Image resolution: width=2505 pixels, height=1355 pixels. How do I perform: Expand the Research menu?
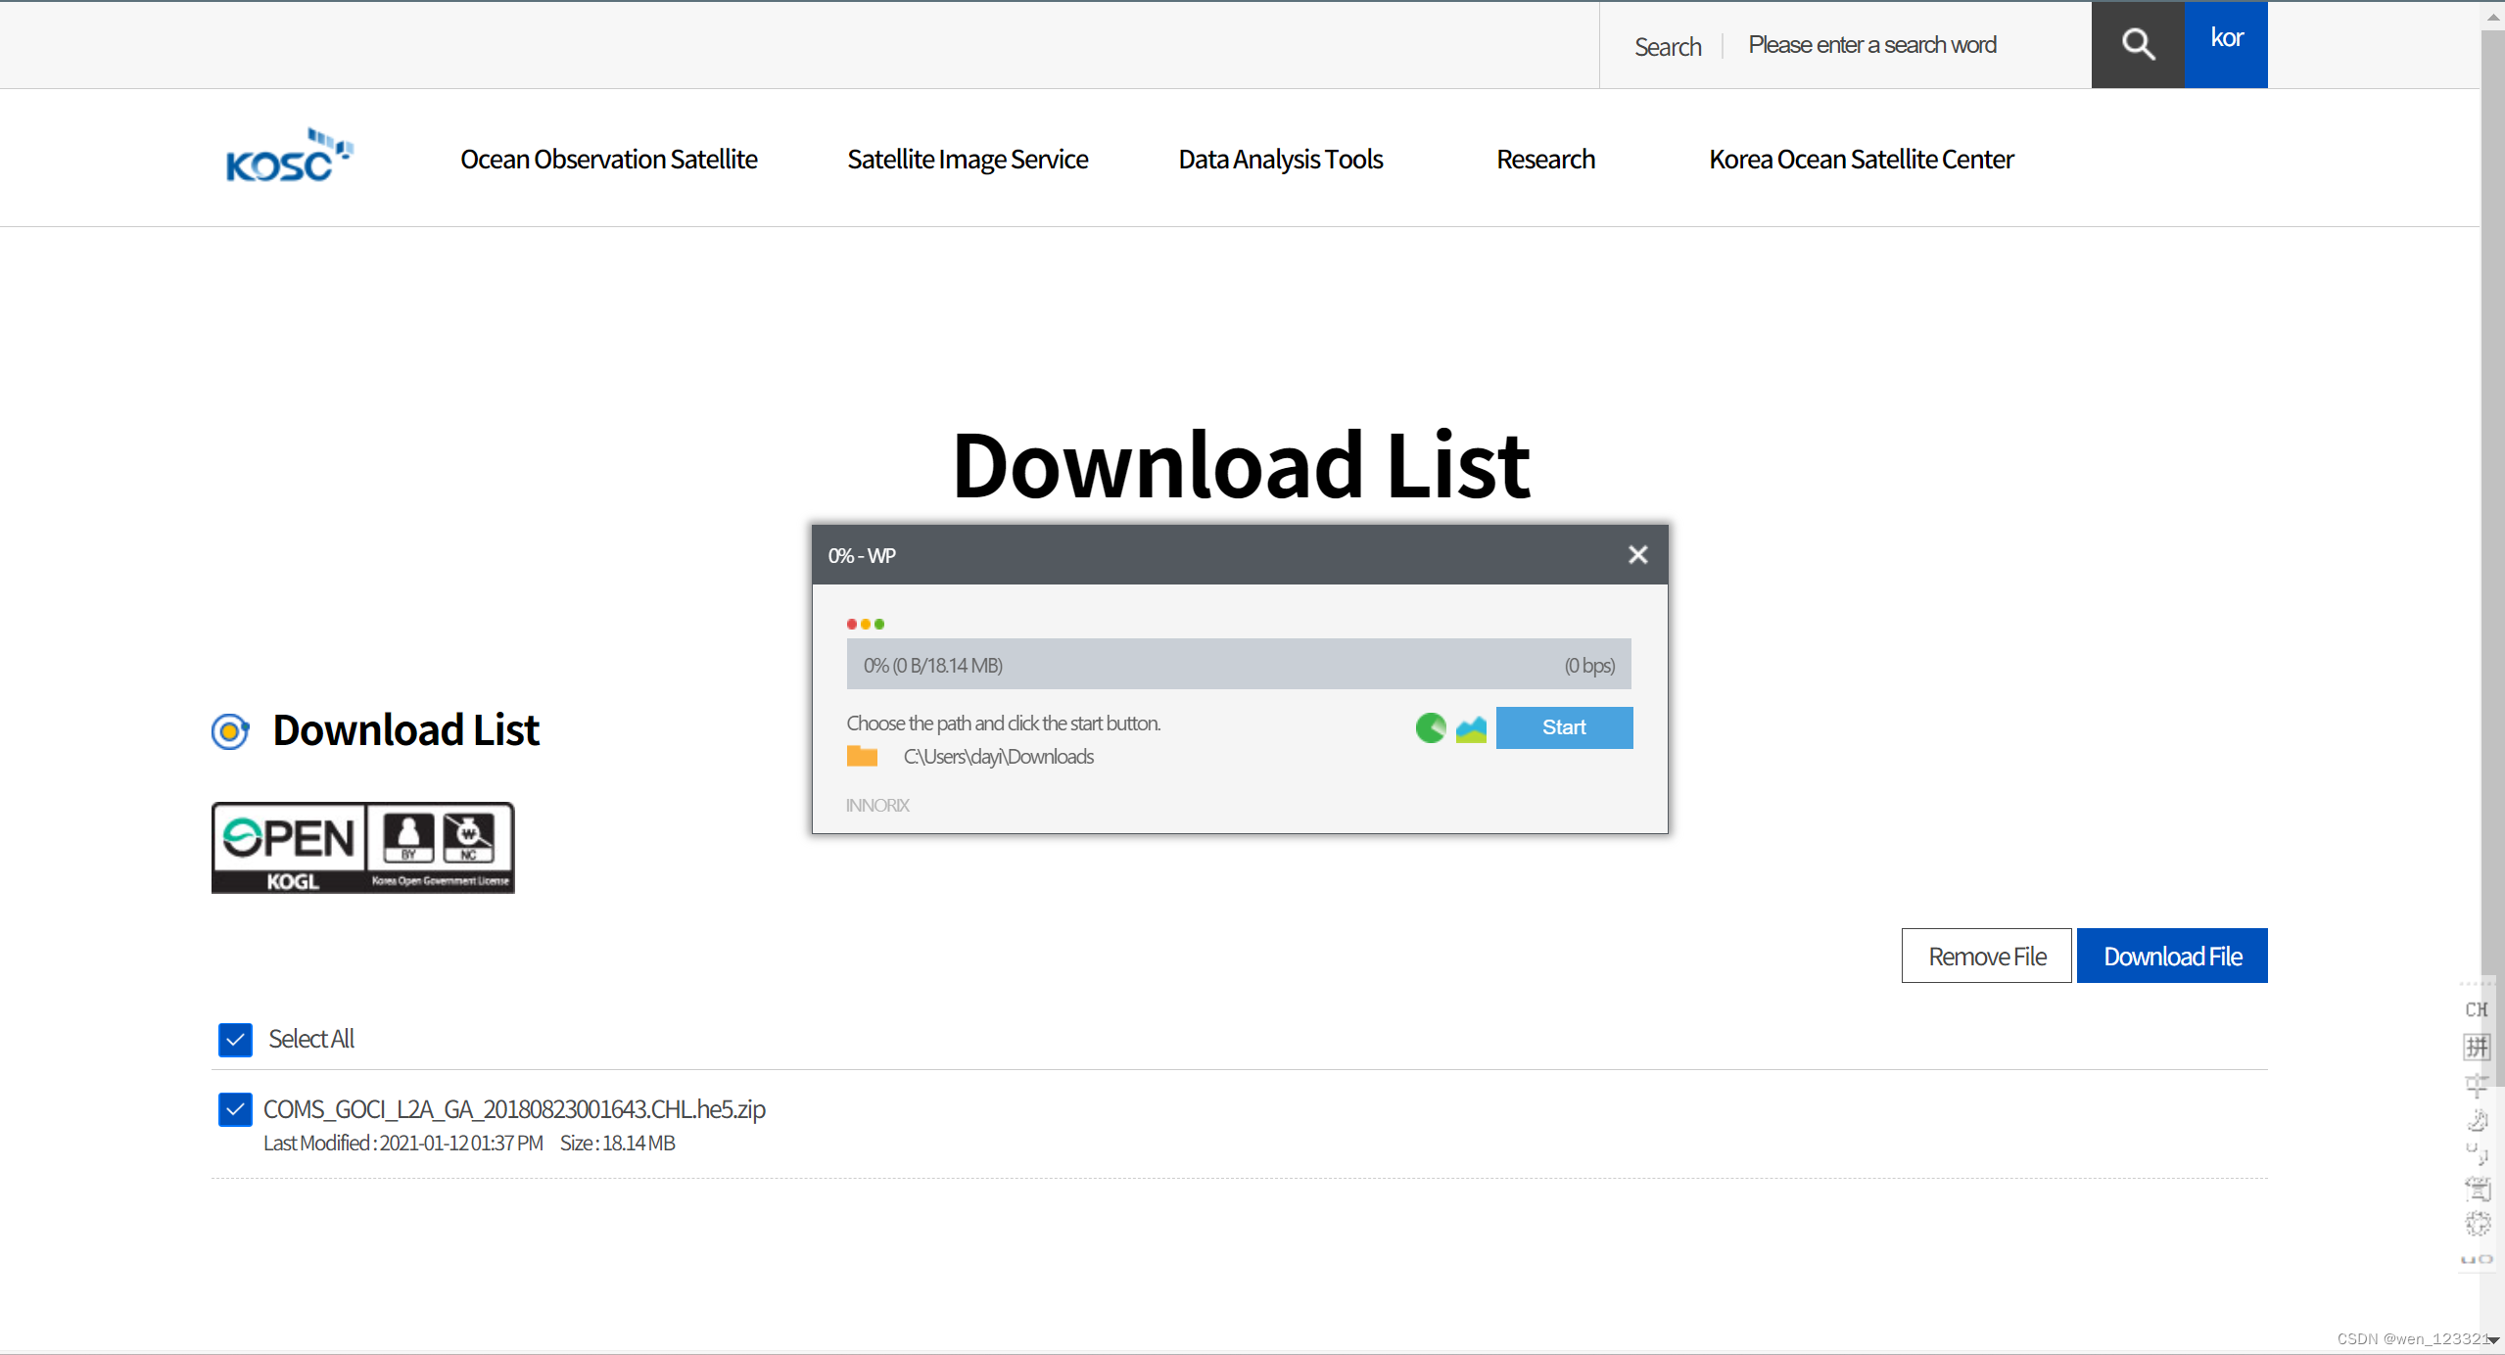tap(1545, 159)
